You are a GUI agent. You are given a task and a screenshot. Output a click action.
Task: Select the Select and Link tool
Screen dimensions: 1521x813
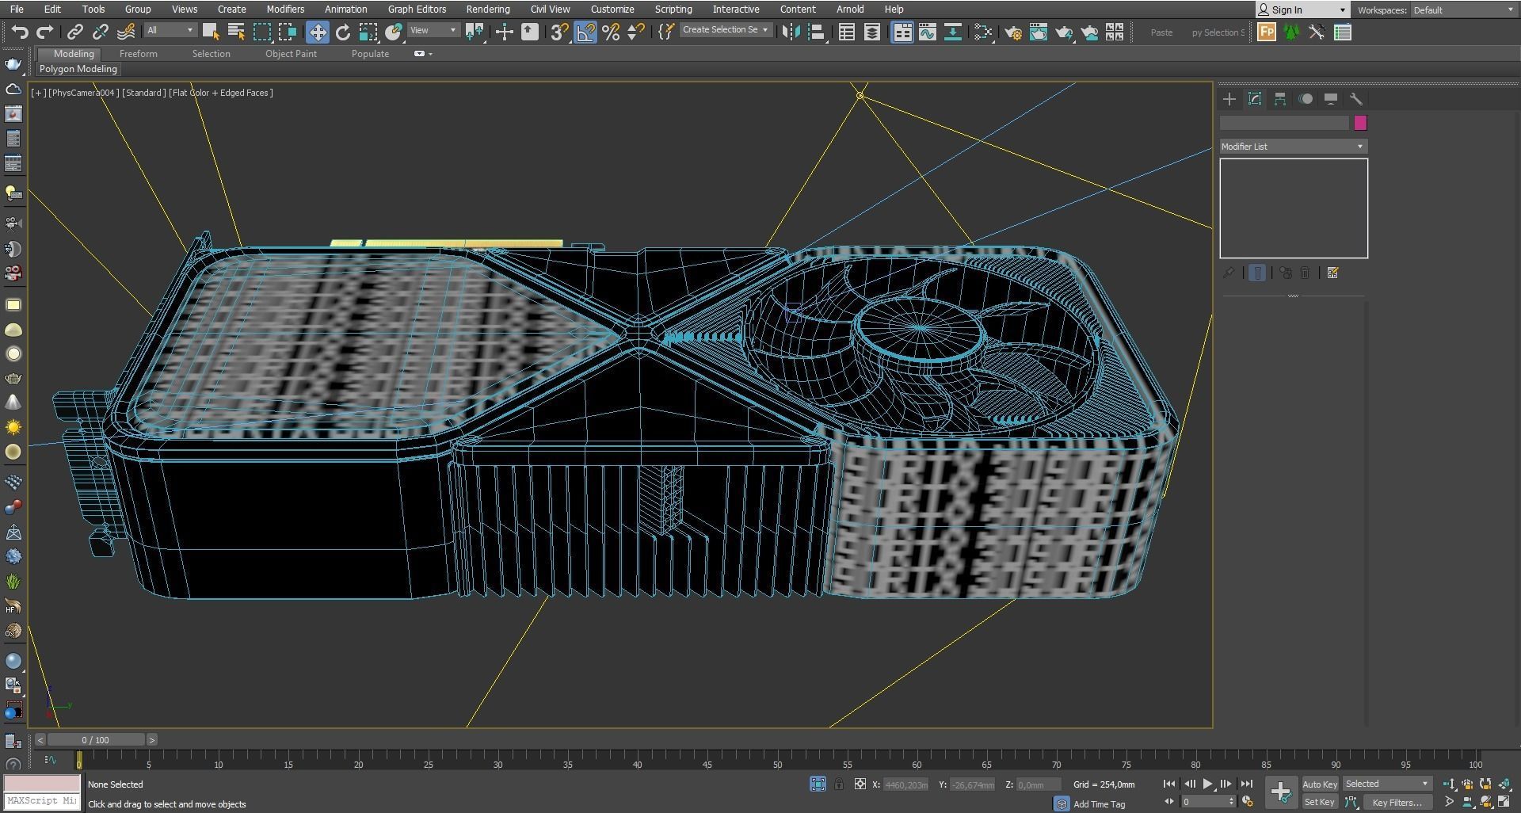click(75, 32)
